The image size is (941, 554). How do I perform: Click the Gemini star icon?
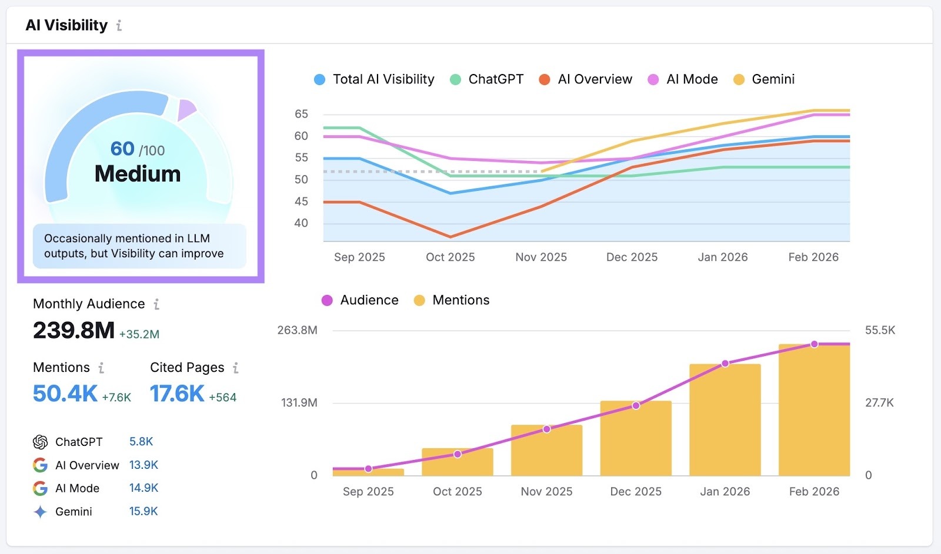tap(39, 512)
